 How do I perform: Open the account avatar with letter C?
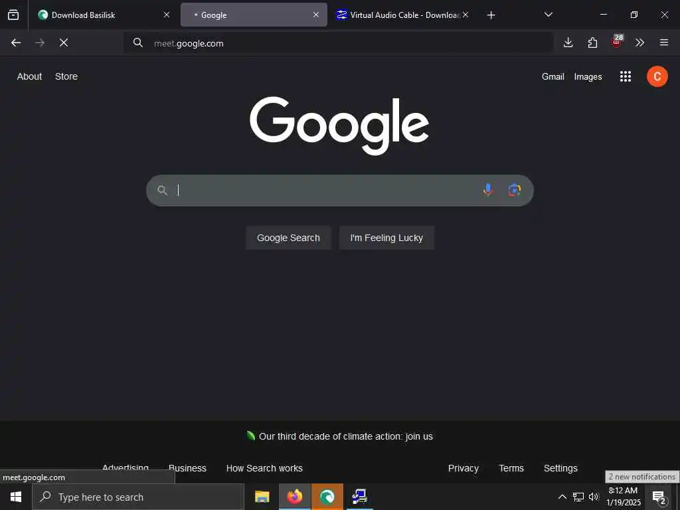tap(657, 77)
